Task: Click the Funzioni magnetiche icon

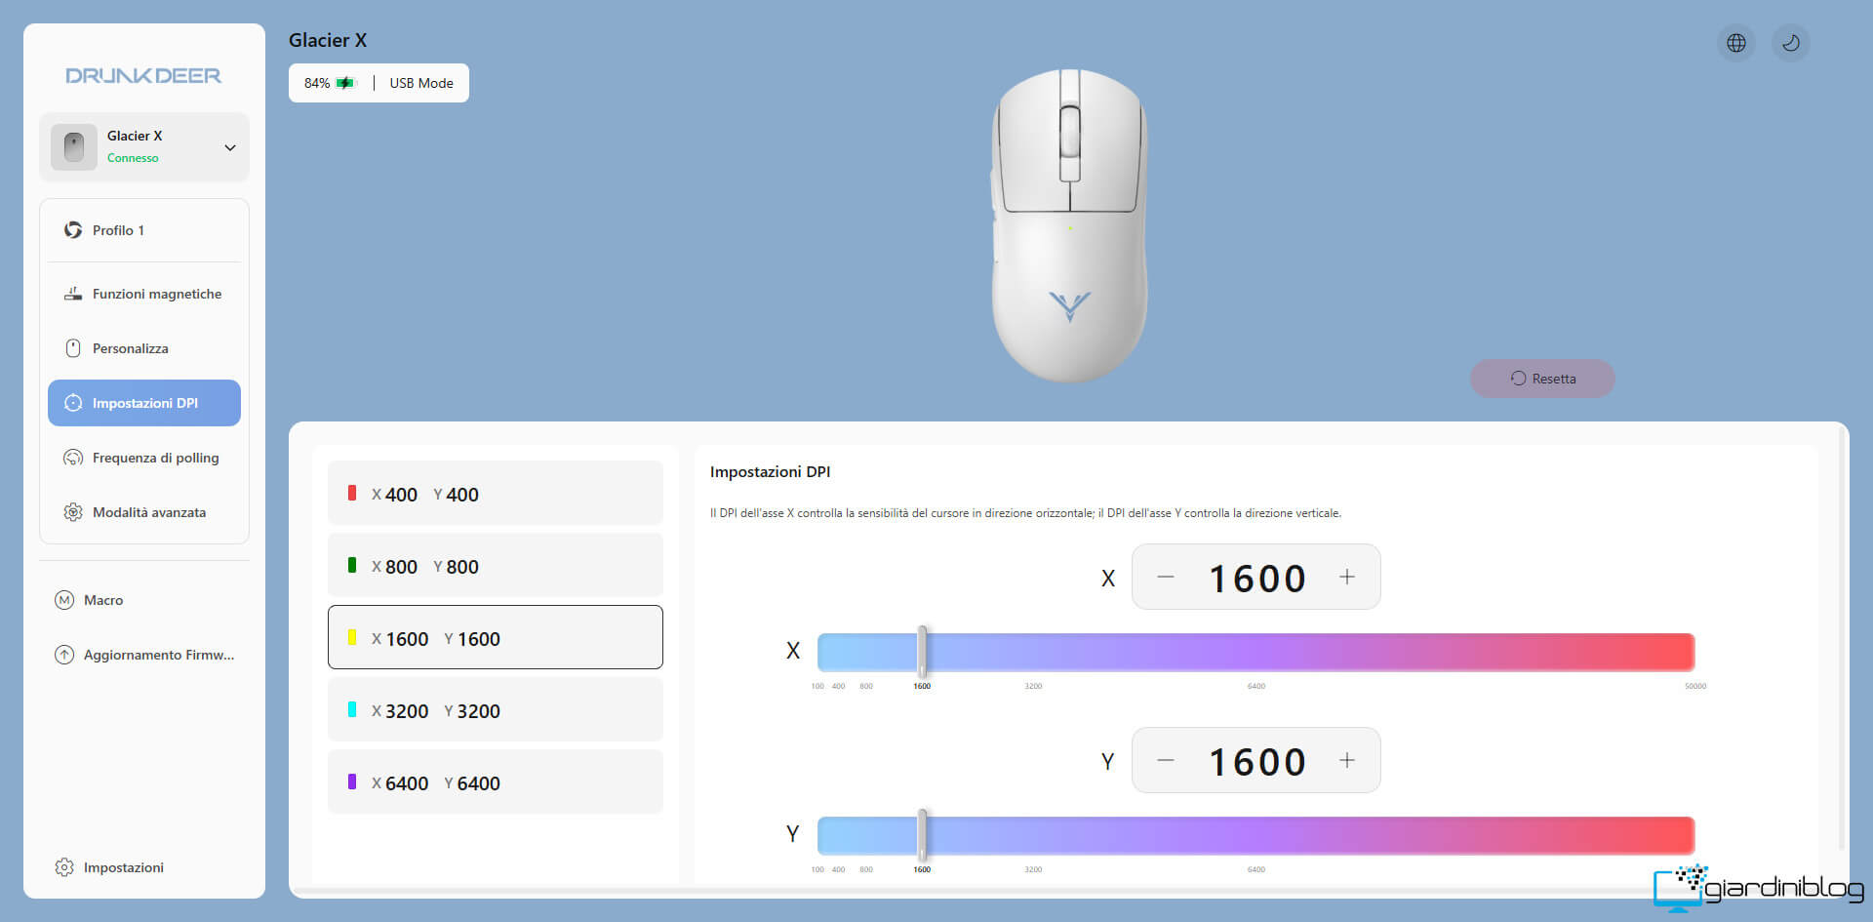Action: (73, 294)
